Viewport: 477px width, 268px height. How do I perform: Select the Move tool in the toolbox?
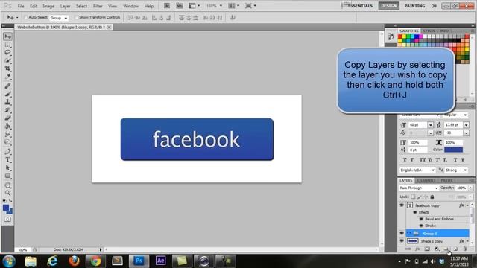click(x=7, y=36)
